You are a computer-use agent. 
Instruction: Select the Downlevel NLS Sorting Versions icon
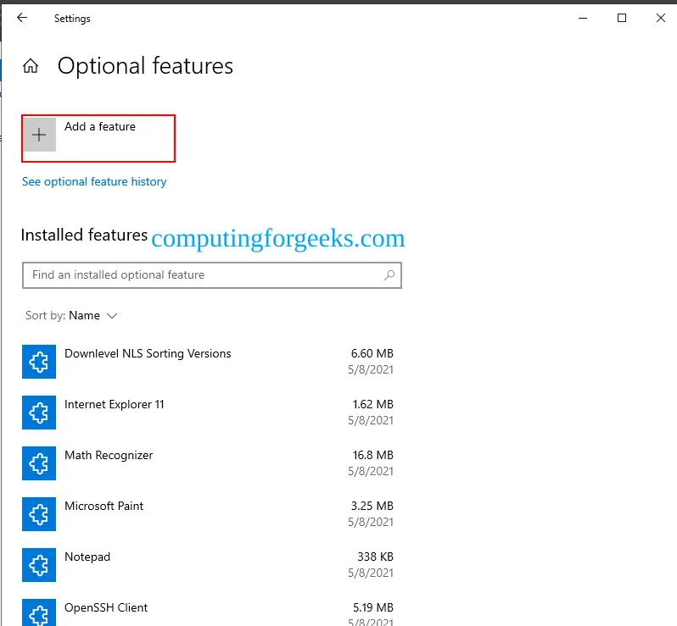point(39,362)
